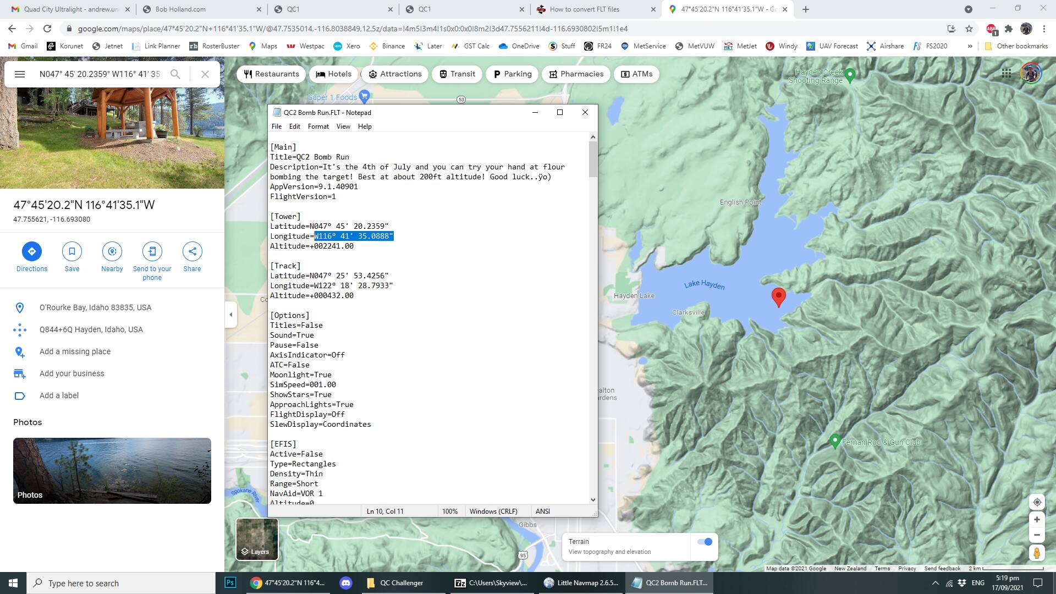The width and height of the screenshot is (1056, 594).
Task: Collapse the Maps side panel
Action: click(231, 315)
